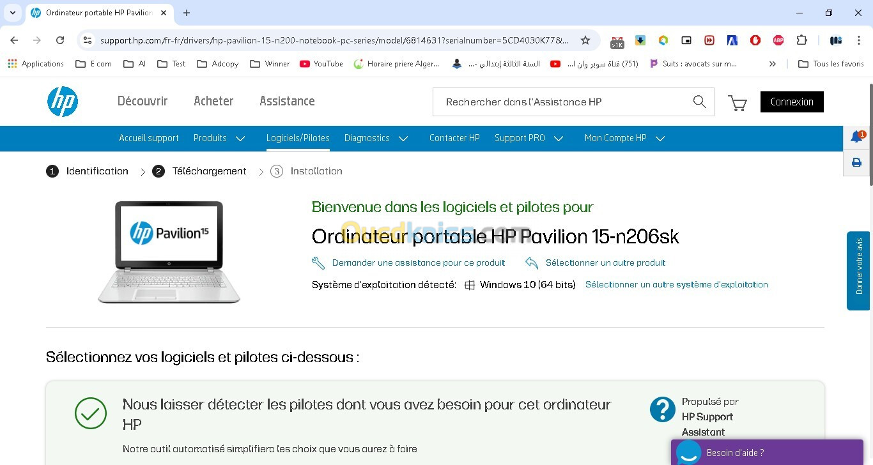873x465 pixels.
Task: Open Contacter HP
Action: click(454, 138)
